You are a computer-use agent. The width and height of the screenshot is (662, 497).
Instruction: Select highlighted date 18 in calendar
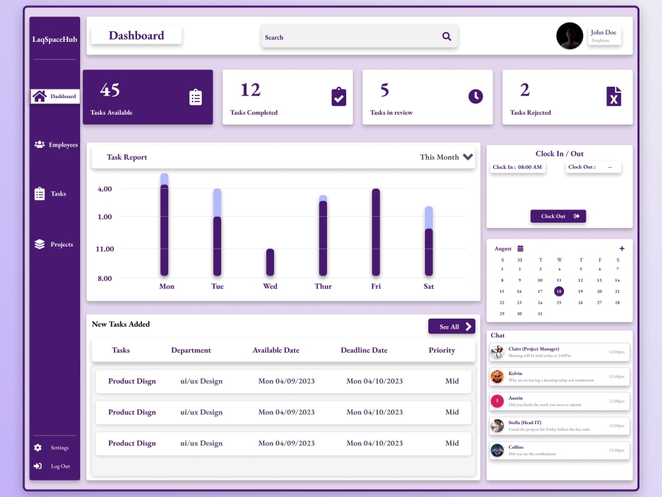[559, 291]
